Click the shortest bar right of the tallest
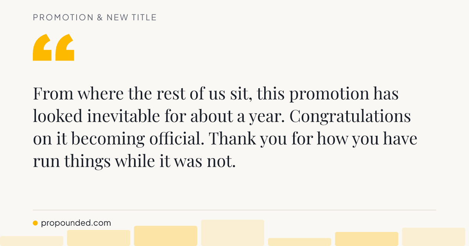The image size is (469, 246). click(299, 242)
